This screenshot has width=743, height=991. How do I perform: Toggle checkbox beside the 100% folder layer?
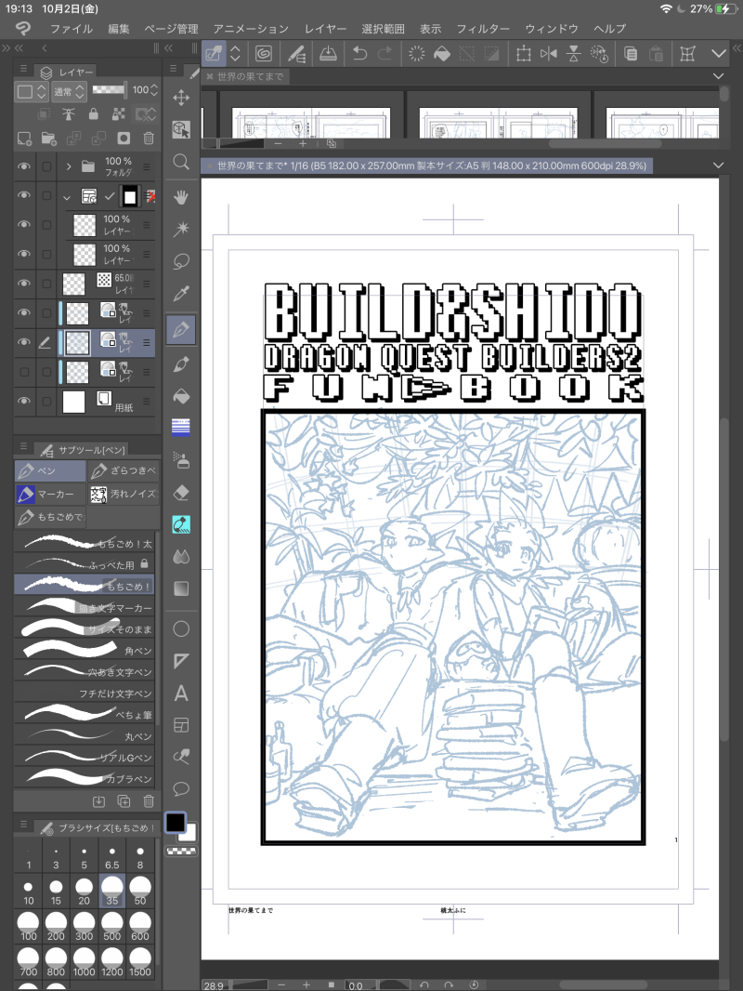click(46, 166)
